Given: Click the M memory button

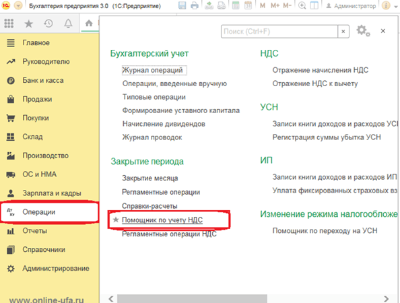Looking at the screenshot, I should pyautogui.click(x=262, y=5).
